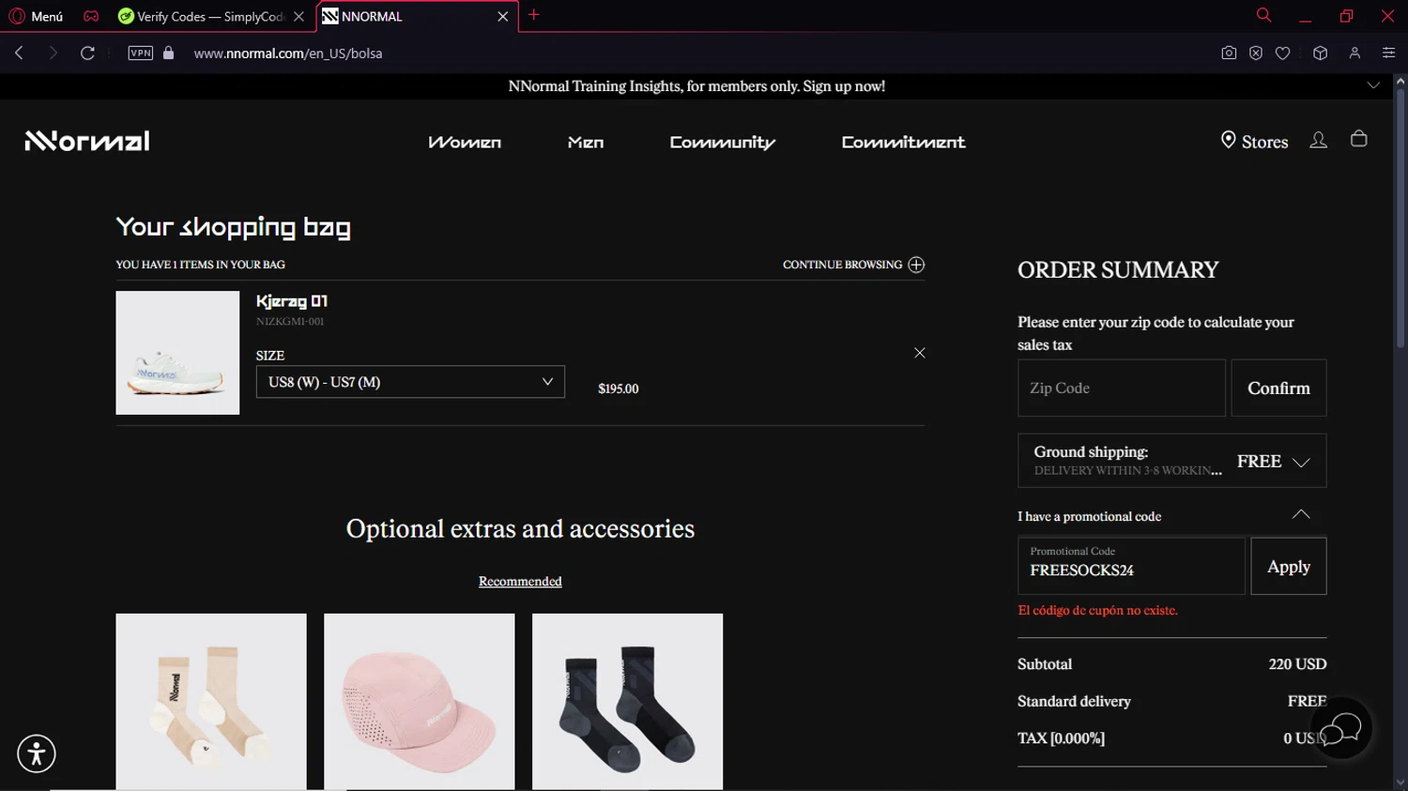Open the shopping bag icon

click(x=1358, y=139)
